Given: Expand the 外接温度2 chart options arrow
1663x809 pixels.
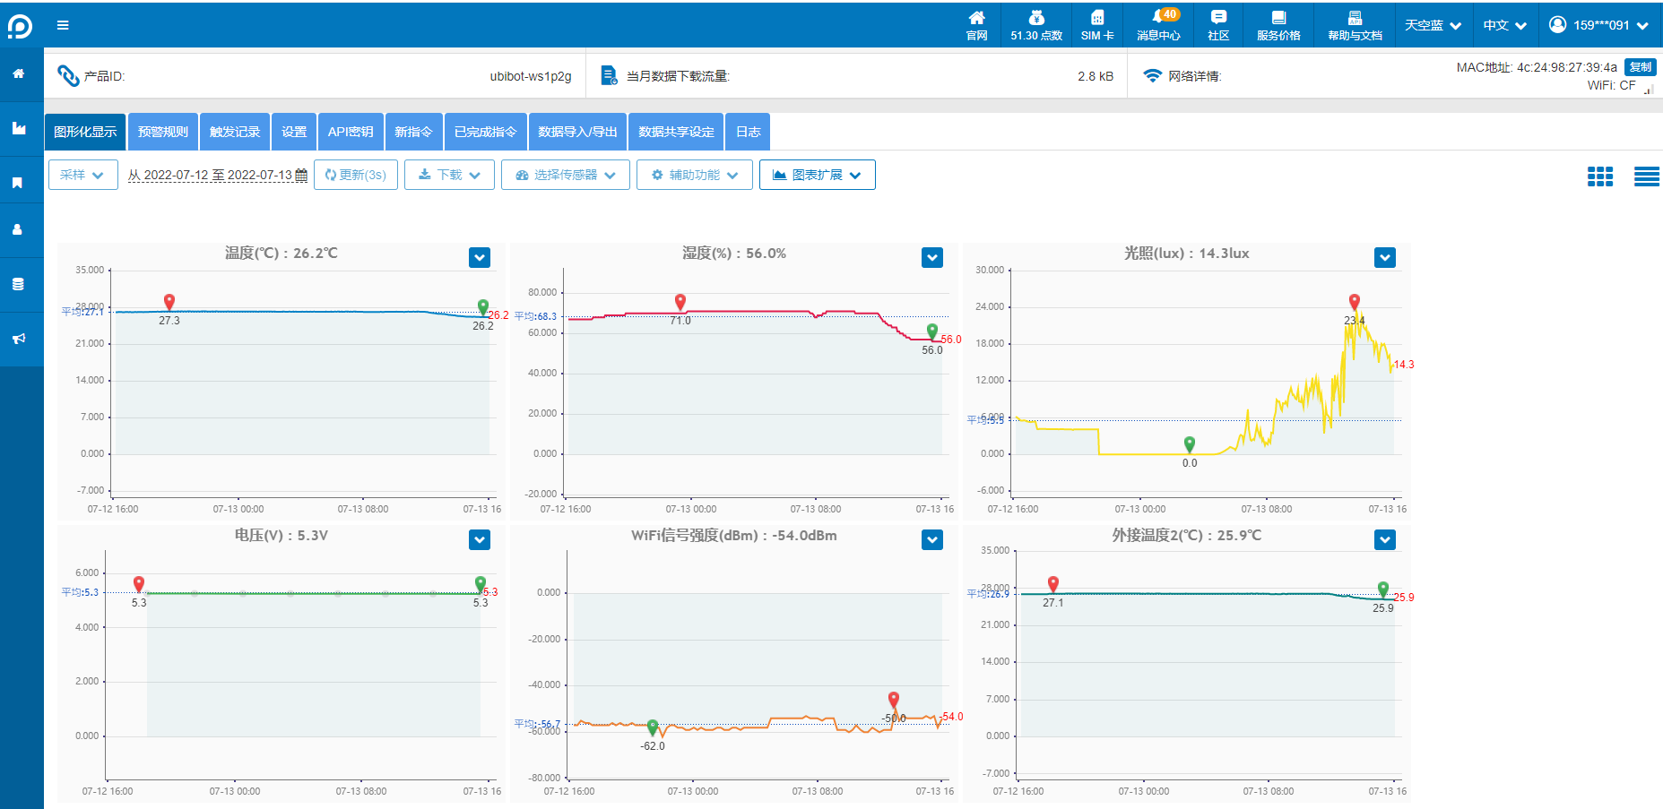Looking at the screenshot, I should [1385, 539].
